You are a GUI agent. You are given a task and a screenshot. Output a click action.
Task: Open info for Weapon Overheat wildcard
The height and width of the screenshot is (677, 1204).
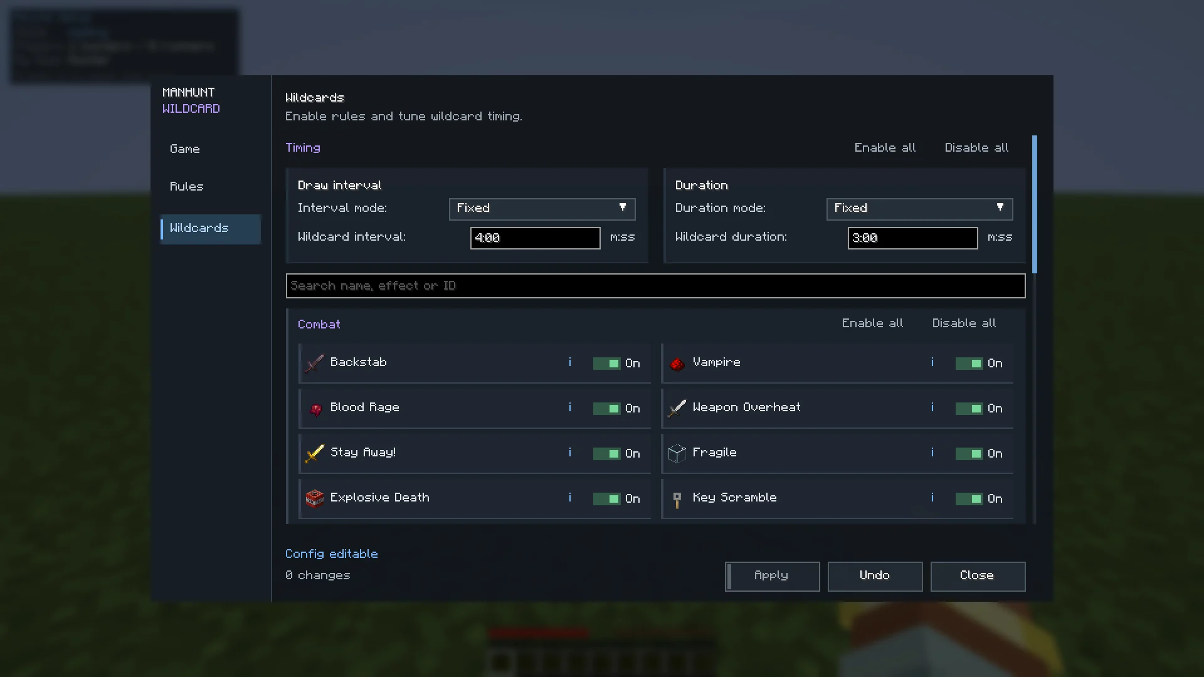tap(932, 407)
